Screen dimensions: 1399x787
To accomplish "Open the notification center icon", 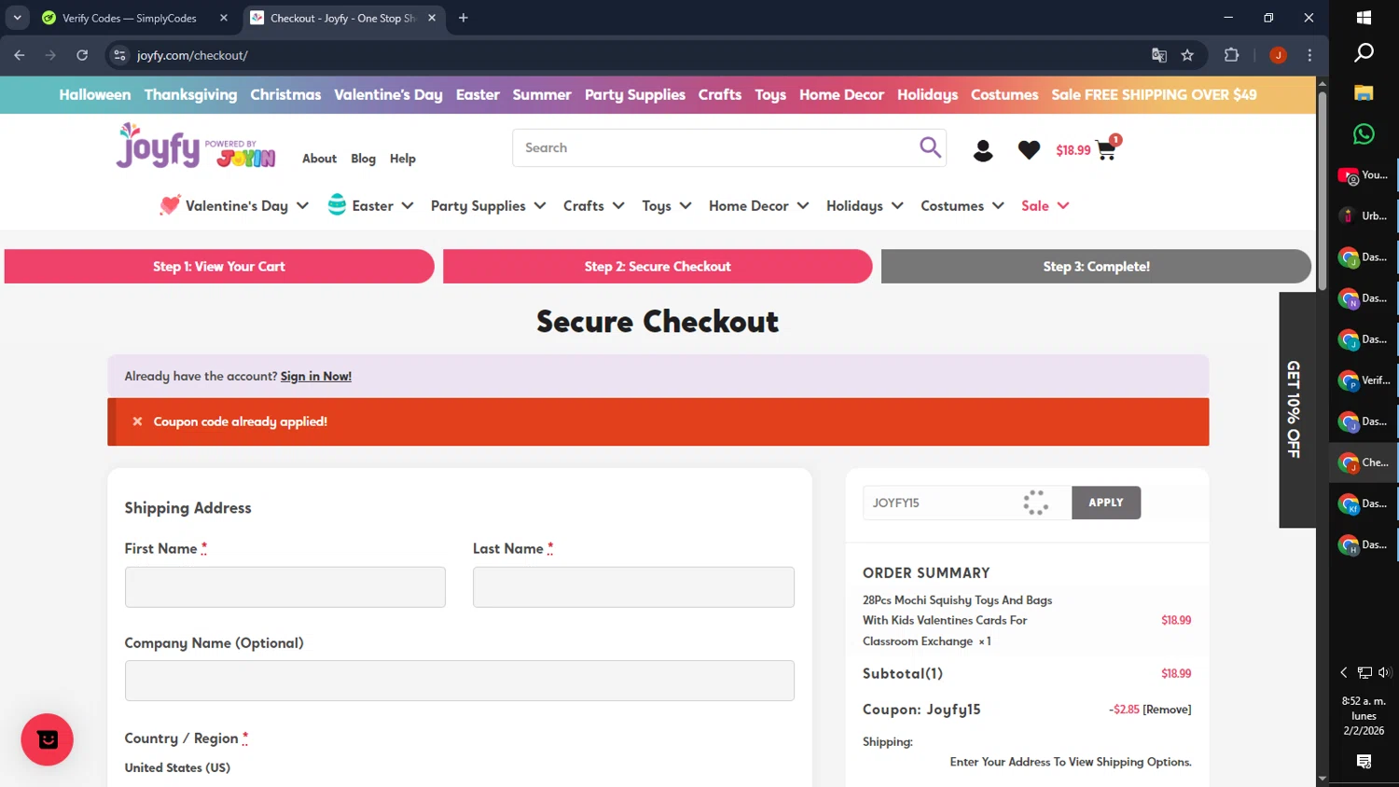I will [x=1364, y=761].
